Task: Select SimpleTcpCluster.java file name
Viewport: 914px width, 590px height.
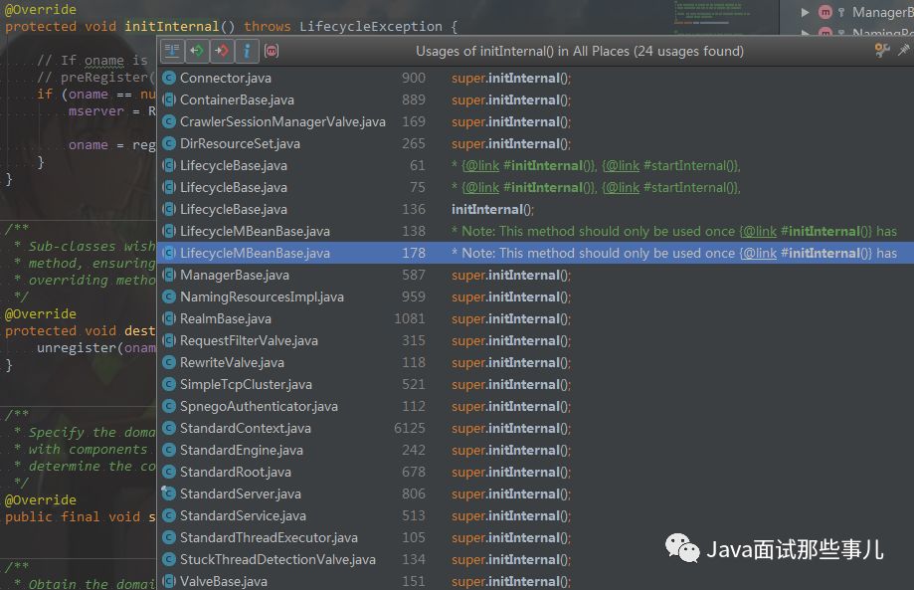Action: pos(246,384)
